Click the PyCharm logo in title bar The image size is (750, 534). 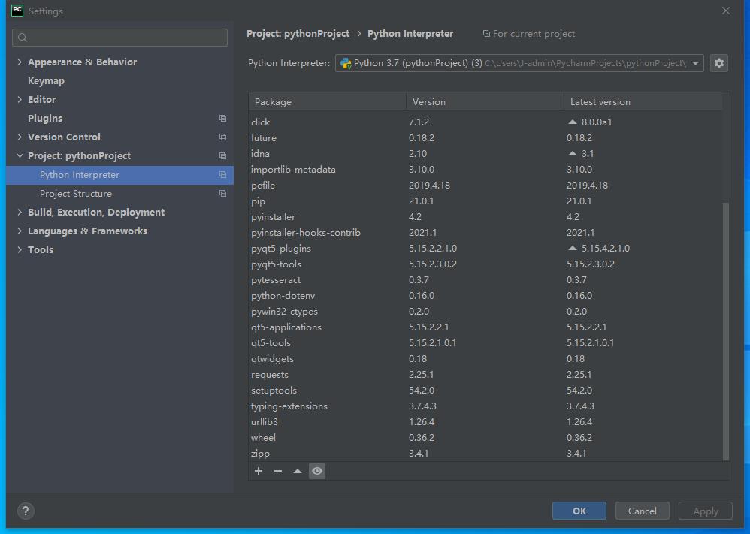pos(17,11)
